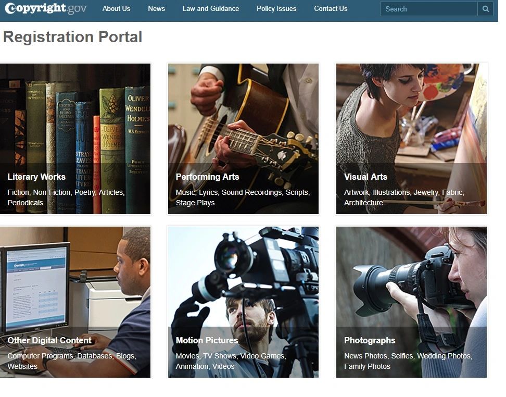506x397 pixels.
Task: Click the Copyright.gov logo
Action: click(x=46, y=8)
